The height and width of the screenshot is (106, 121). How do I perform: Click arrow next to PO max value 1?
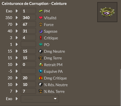pos(17,45)
